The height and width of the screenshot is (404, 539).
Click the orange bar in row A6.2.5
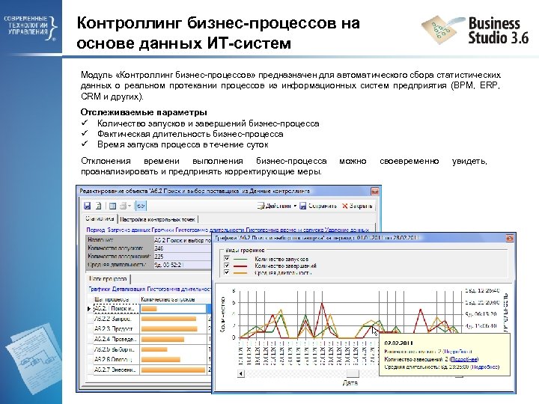(154, 349)
